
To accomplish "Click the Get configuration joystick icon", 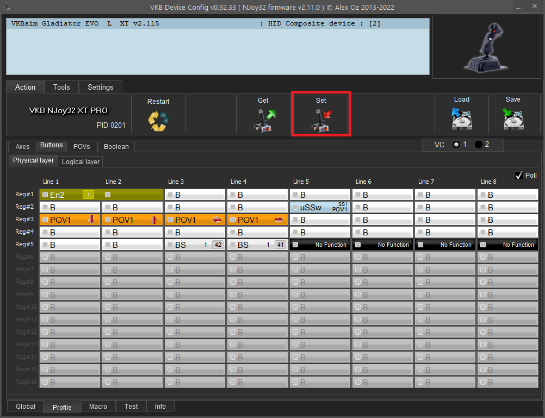I will click(264, 120).
